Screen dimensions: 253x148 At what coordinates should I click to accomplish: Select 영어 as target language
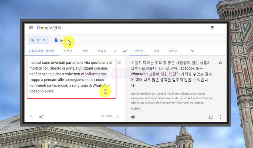click(x=156, y=51)
